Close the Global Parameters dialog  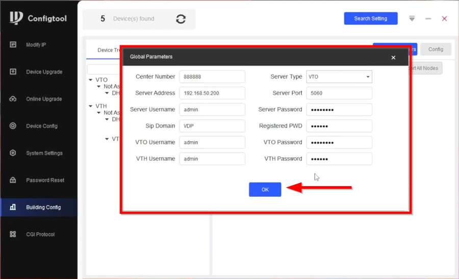[393, 58]
